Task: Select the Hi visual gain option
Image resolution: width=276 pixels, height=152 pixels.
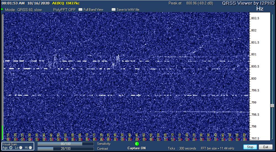Action: pos(30,148)
